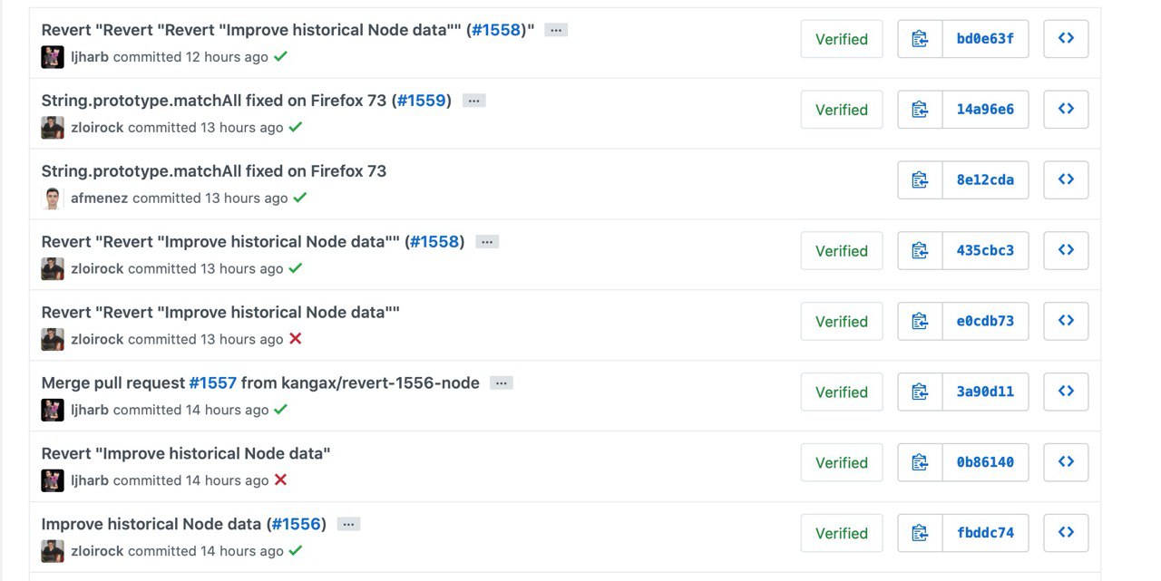Screen dimensions: 1161x581
Task: Open green check status for afmenez commit
Action: click(300, 198)
